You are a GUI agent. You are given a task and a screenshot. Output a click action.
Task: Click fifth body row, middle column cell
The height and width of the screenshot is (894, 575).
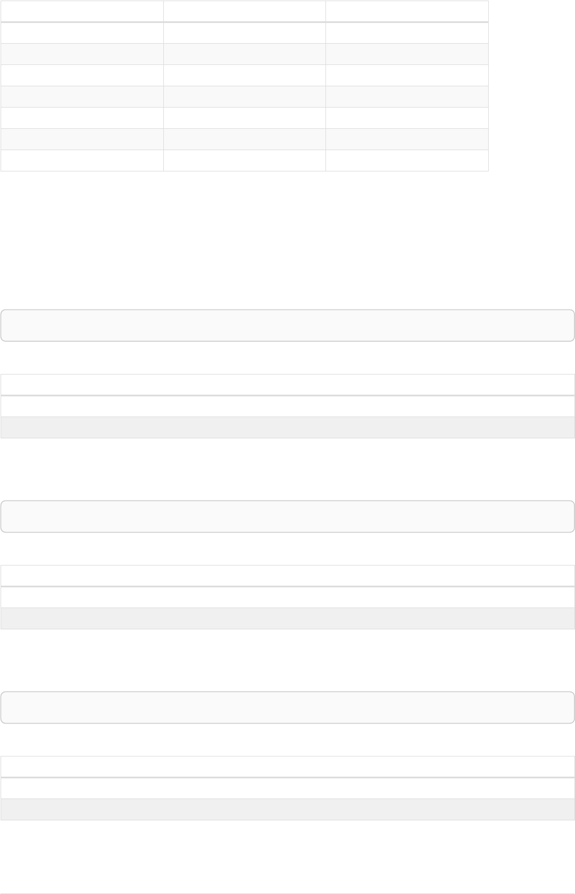tap(244, 118)
